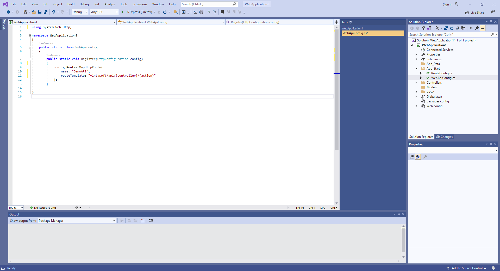Screen dimensions: 500x271
Task: Expand the Controllers folder in the tree
Action: point(416,83)
